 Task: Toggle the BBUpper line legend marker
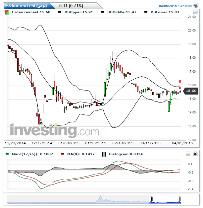click(x=60, y=12)
